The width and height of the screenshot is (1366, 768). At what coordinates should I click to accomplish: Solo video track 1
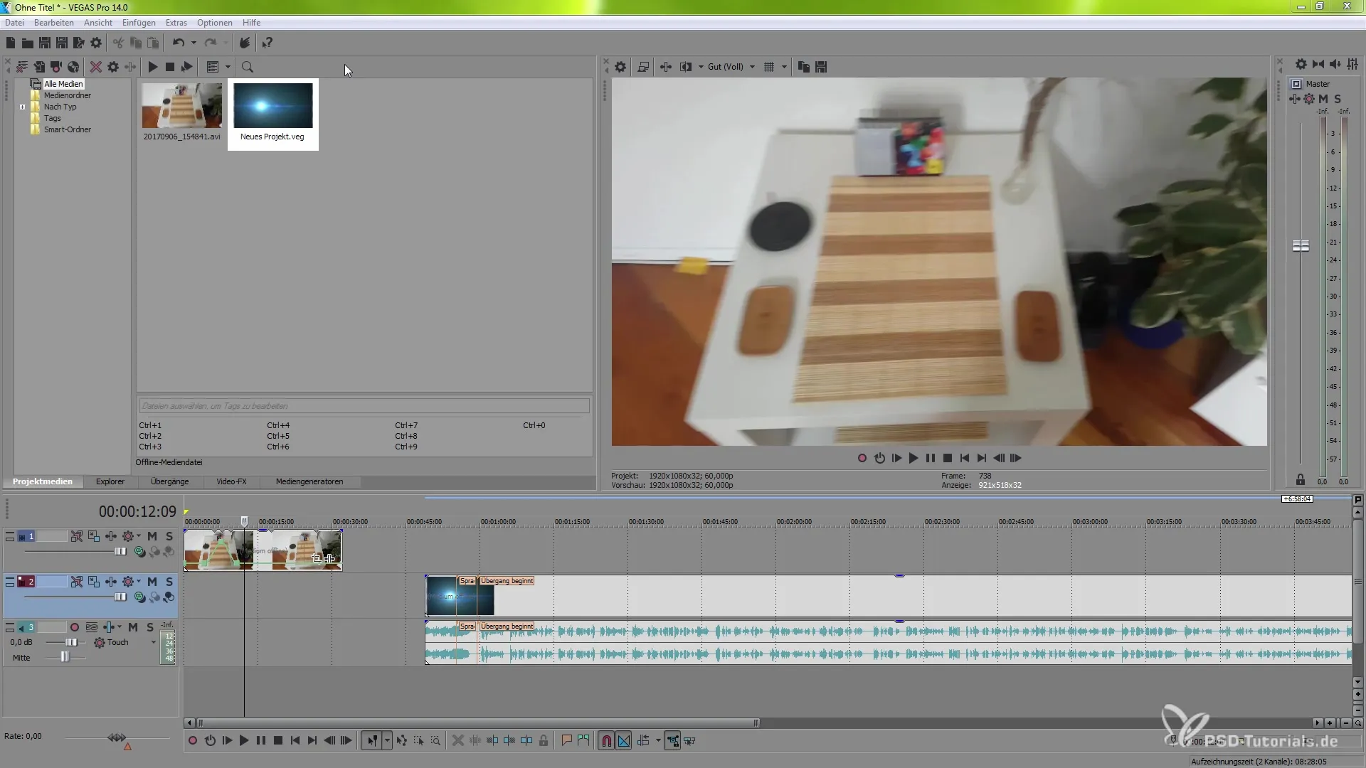tap(169, 536)
